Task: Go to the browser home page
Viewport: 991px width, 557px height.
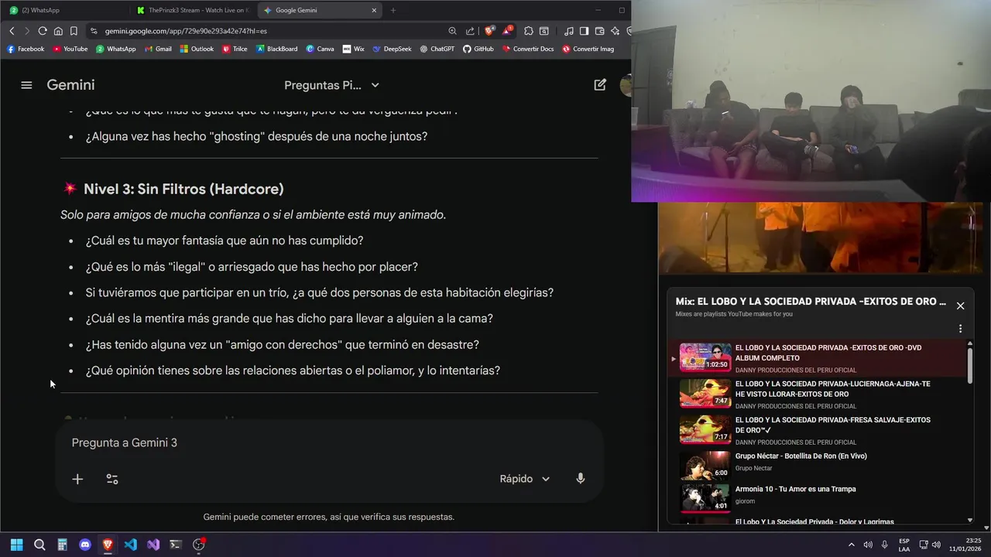Action: tap(58, 31)
